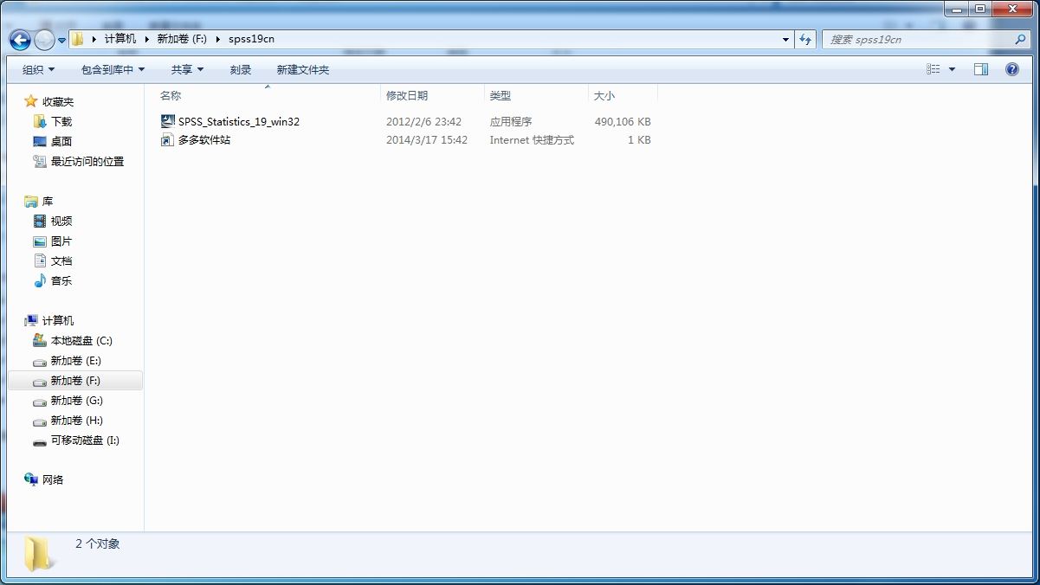This screenshot has width=1040, height=585.
Task: Go forward with the Forward arrow button
Action: click(44, 39)
